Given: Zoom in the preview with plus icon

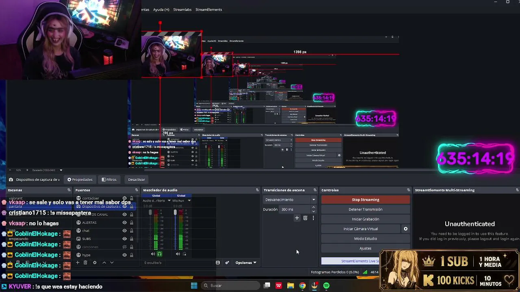Looking at the screenshot, I should 27,170.
